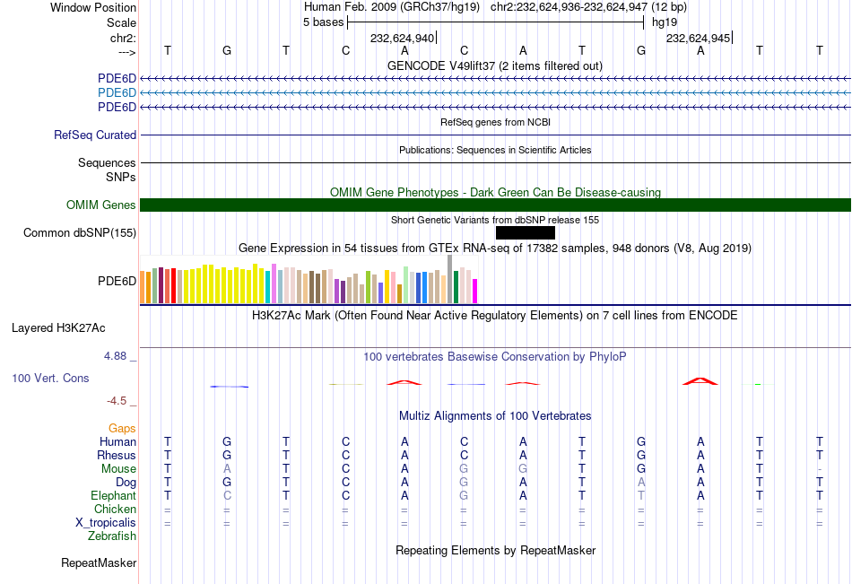Select the Zebrafish species row label
The width and height of the screenshot is (852, 584).
(x=112, y=536)
